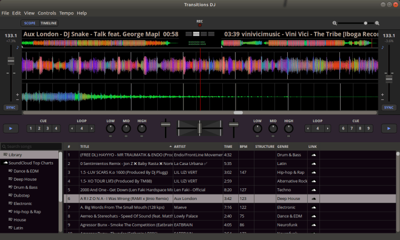
Task: Trigger cue point 8 on right deck
Action: pyautogui.click(x=361, y=128)
